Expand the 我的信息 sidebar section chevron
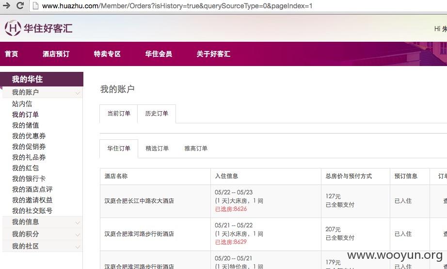The height and width of the screenshot is (269, 447). coord(78,223)
